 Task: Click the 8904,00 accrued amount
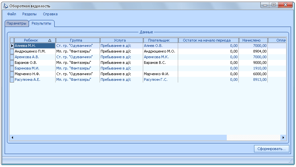click(253, 51)
